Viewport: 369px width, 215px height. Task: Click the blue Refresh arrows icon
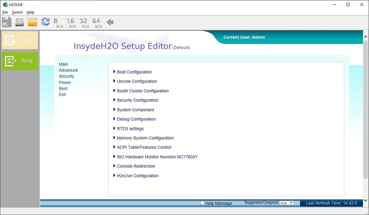[45, 22]
